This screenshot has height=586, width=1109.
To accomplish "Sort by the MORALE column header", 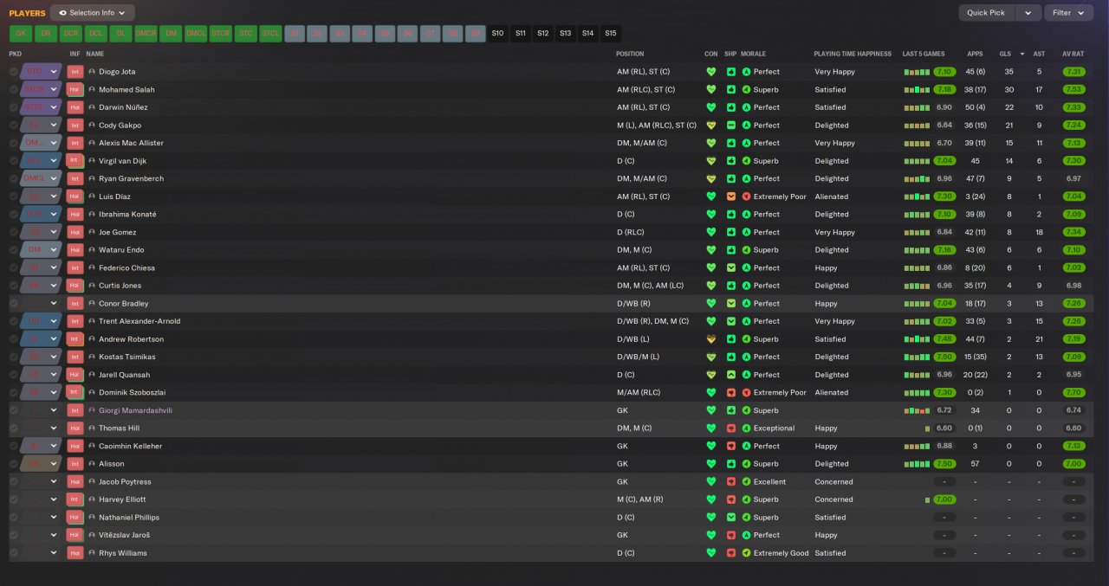I will [x=753, y=54].
